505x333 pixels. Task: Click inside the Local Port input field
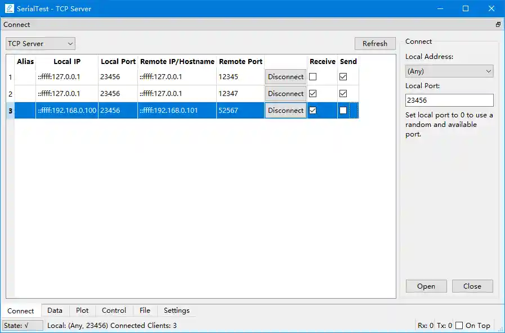click(449, 99)
